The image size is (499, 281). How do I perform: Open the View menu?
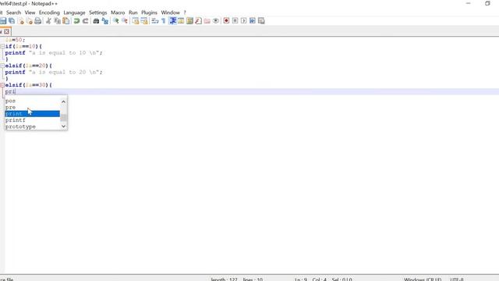(30, 12)
